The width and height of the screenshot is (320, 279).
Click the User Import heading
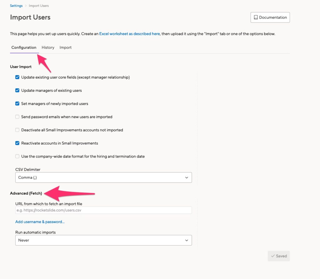(x=21, y=67)
